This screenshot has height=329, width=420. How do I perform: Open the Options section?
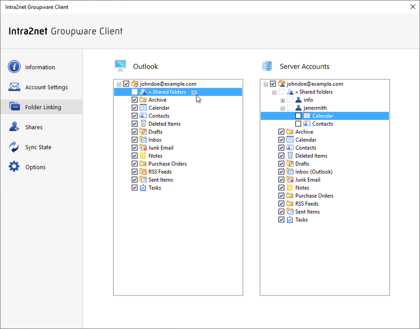pos(41,167)
